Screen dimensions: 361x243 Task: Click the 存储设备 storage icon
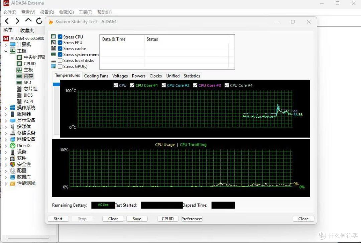[12, 133]
